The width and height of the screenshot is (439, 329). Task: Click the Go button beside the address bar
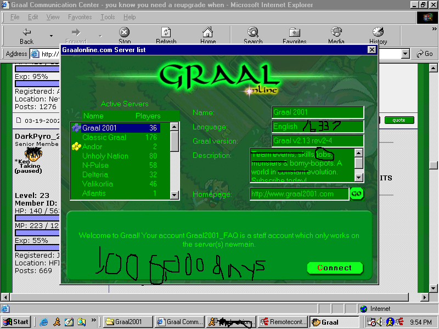pyautogui.click(x=424, y=54)
